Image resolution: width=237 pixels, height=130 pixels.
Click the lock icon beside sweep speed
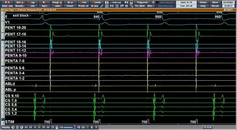[x=57, y=128]
